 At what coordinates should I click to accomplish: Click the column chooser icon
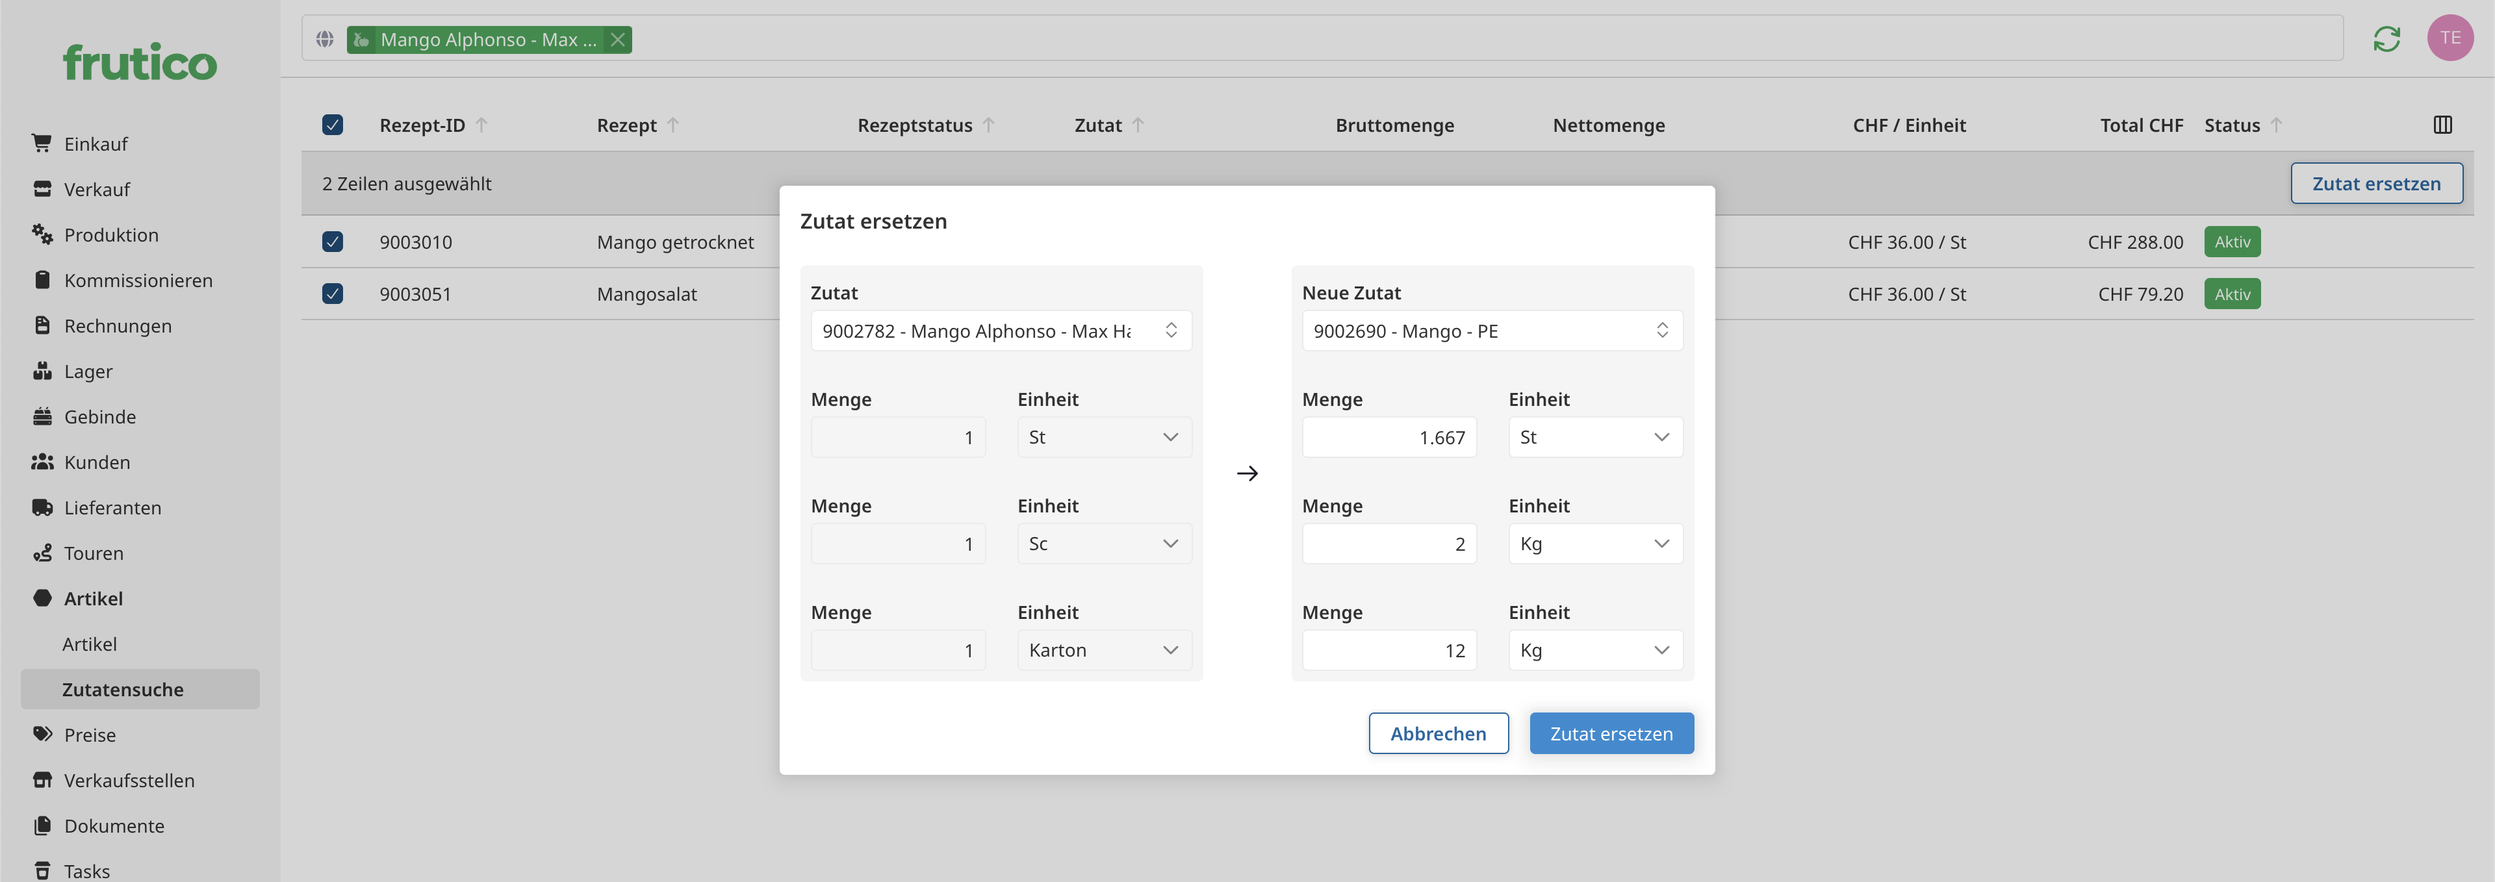[x=2442, y=125]
